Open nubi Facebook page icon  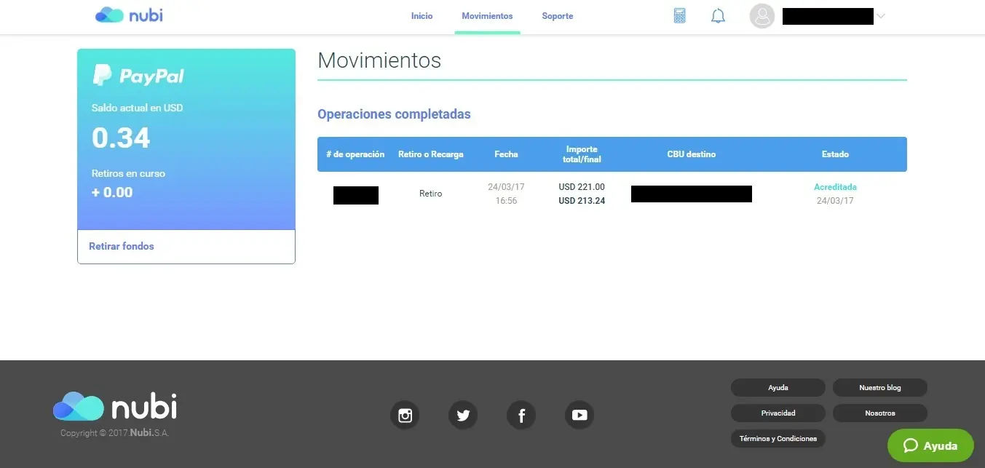[x=521, y=415]
